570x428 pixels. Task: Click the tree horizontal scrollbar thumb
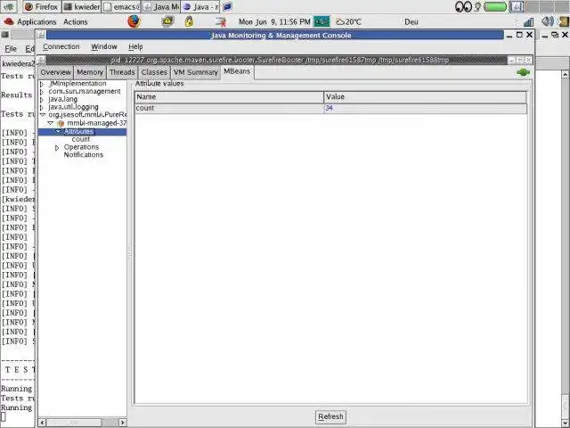pos(74,422)
